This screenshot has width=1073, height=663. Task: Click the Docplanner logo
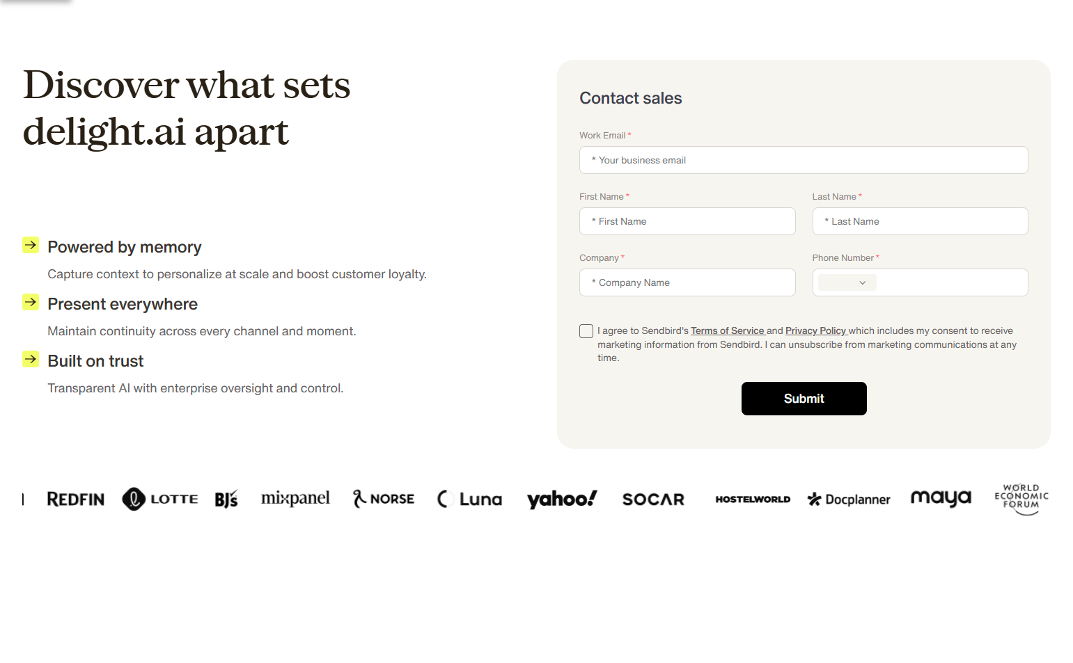[x=849, y=500]
